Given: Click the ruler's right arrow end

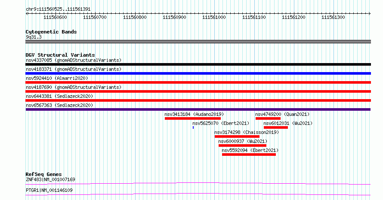Looking at the screenshot, I should 370,13.
